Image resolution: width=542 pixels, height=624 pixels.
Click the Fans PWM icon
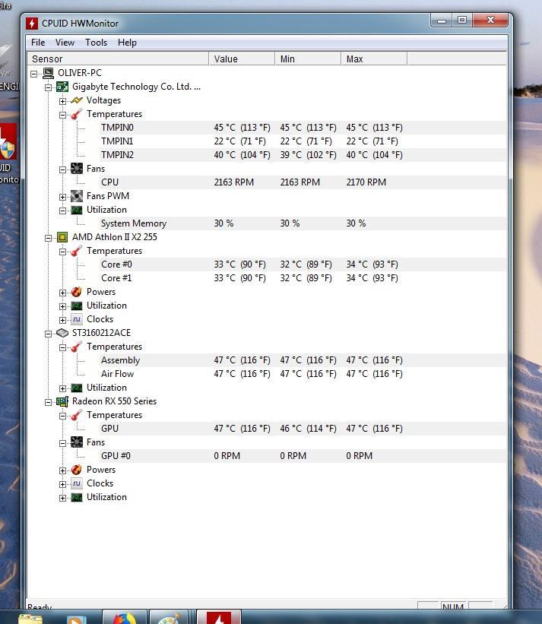(77, 196)
